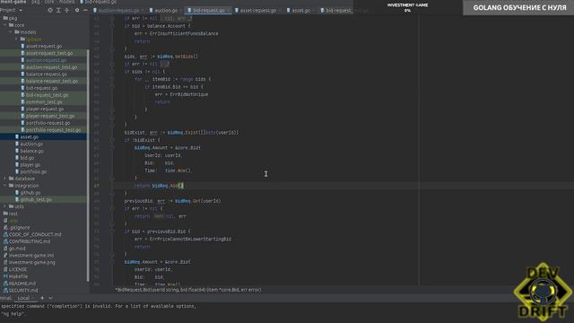
Task: Open CONTRIBUTING.md file
Action: tap(30, 241)
